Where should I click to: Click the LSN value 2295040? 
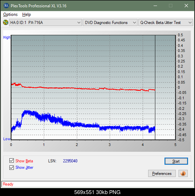pos(70,161)
